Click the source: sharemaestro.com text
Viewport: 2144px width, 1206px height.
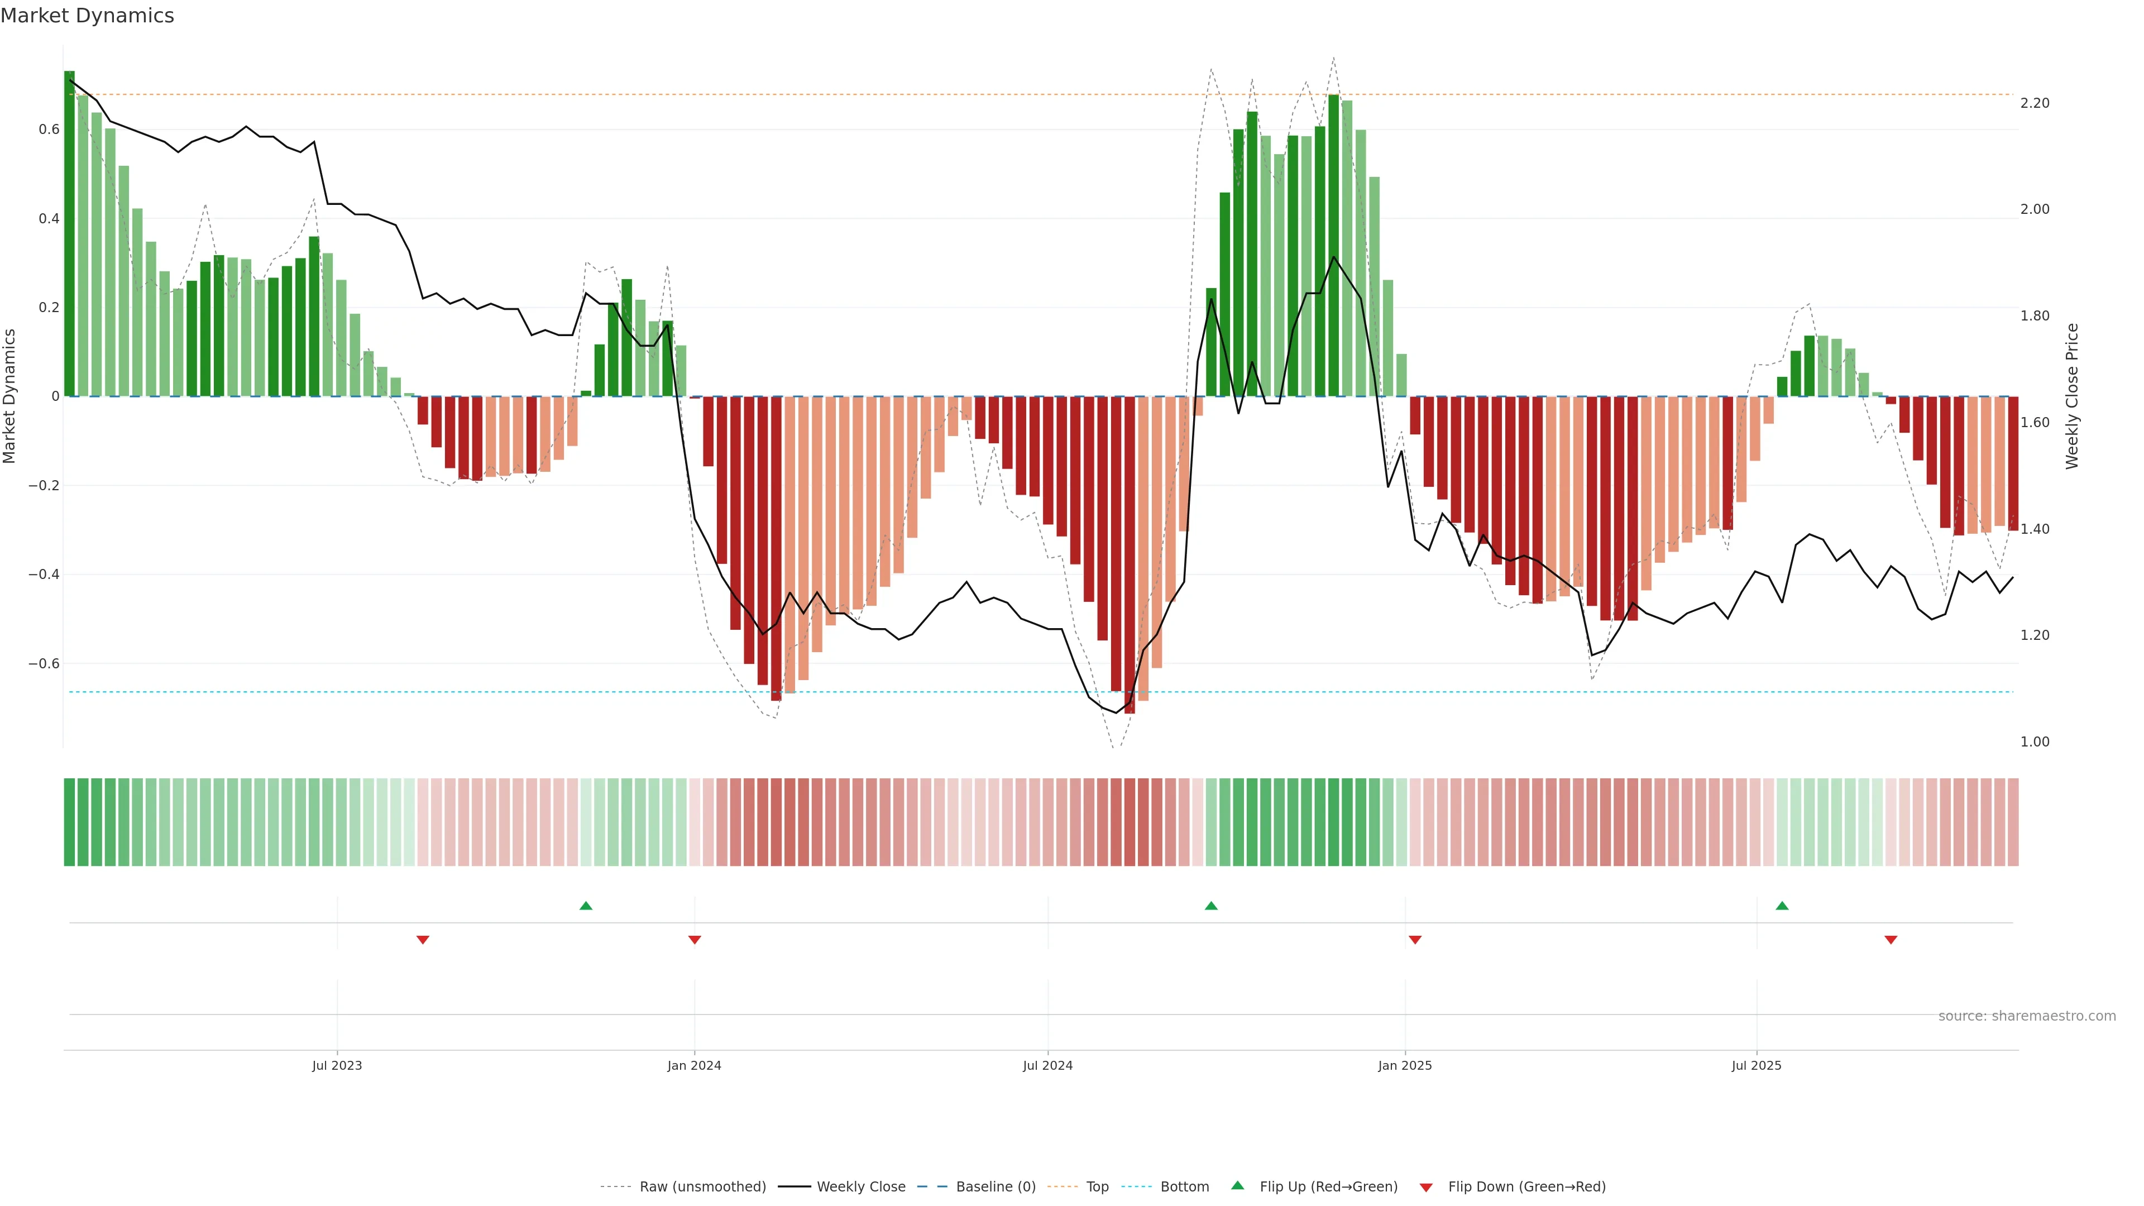[2027, 1016]
